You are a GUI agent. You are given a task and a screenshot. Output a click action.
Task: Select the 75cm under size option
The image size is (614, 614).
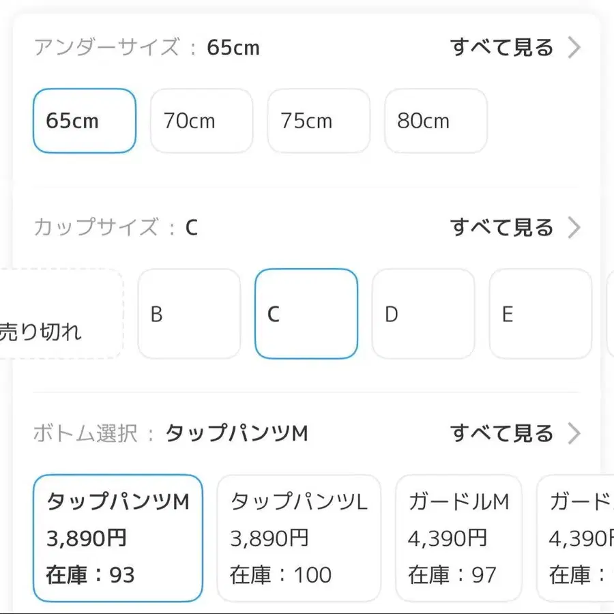point(319,121)
